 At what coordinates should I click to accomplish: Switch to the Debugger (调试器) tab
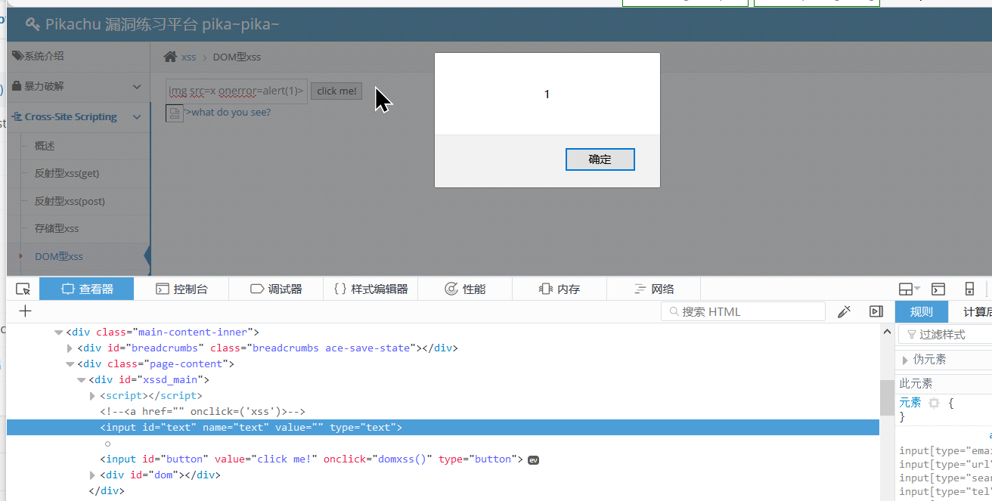[276, 289]
